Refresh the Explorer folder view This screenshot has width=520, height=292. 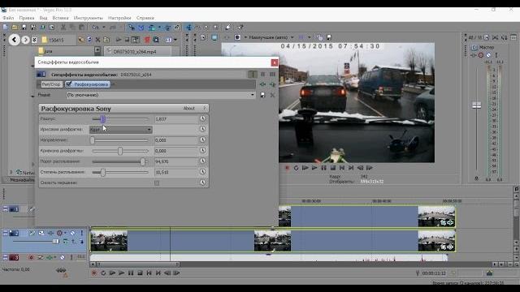click(x=89, y=40)
